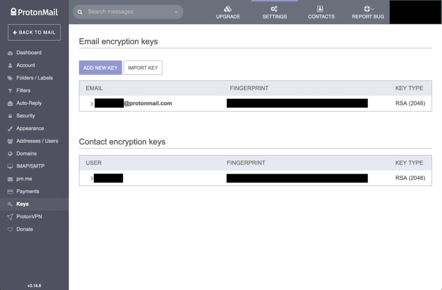Screen dimensions: 442x290
Task: Click the Security lock icon
Action: (10, 116)
